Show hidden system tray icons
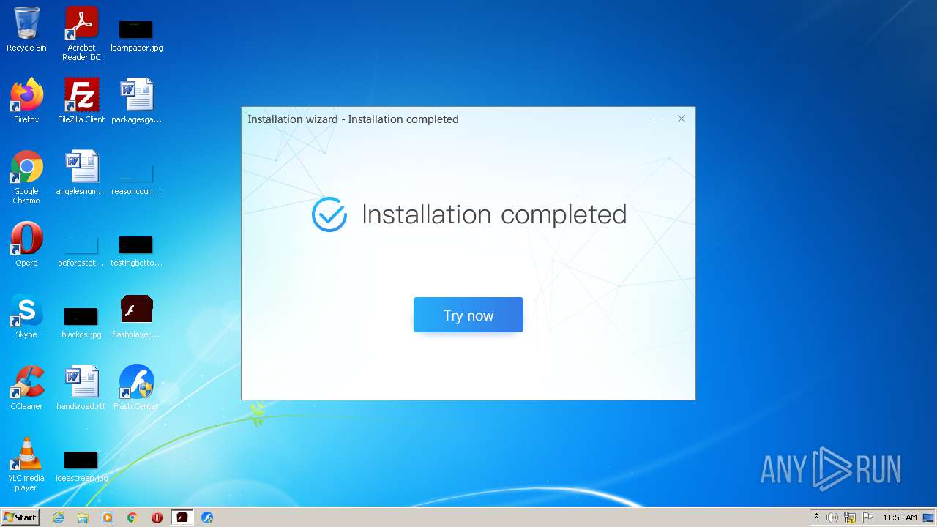The height and width of the screenshot is (527, 937). [816, 517]
